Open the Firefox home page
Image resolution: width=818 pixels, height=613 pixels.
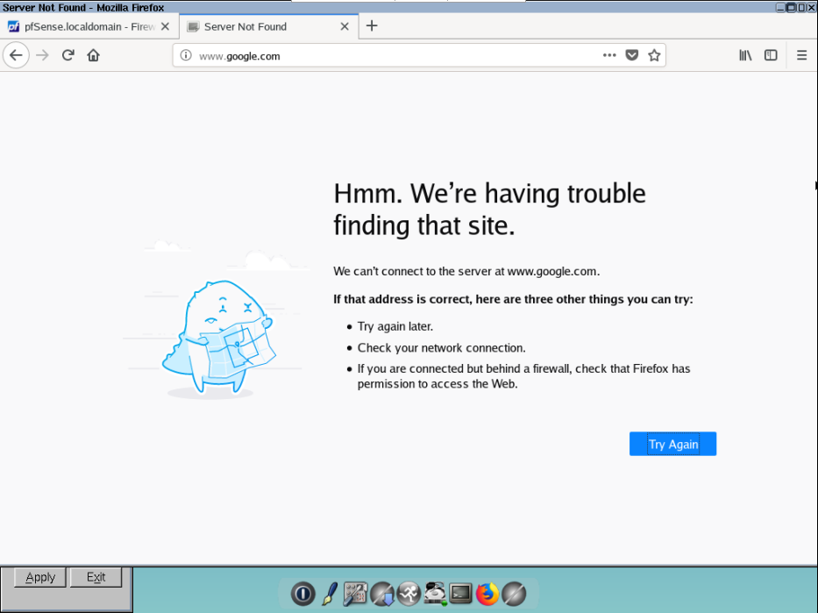tap(94, 55)
